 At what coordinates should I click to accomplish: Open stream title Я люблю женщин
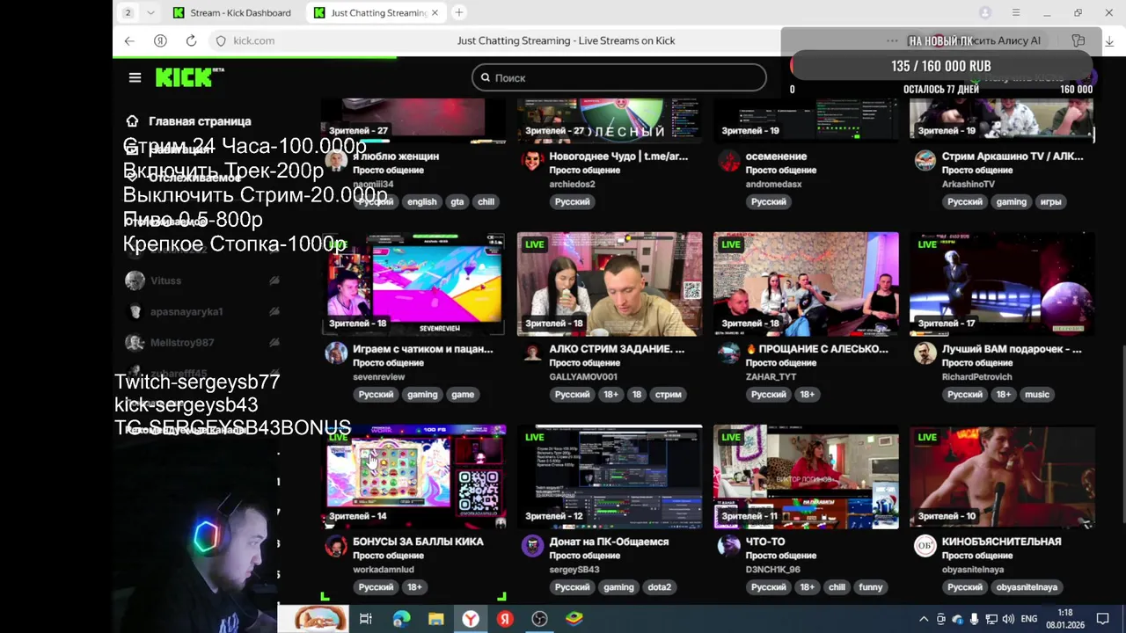[x=396, y=156]
